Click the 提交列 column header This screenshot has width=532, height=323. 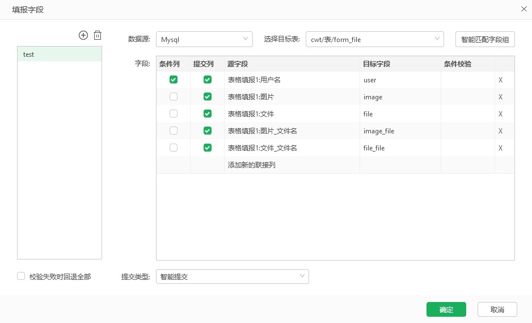(x=208, y=64)
